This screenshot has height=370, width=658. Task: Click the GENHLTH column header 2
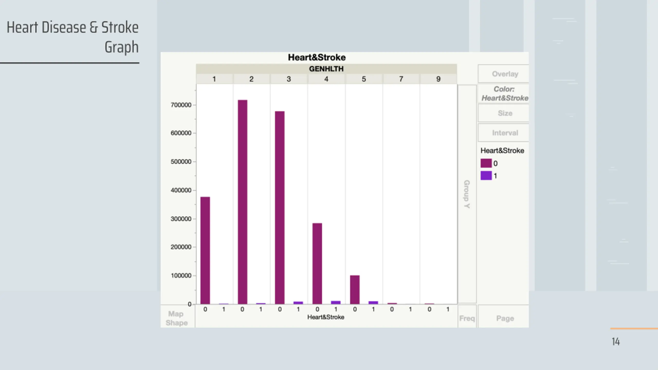[251, 79]
